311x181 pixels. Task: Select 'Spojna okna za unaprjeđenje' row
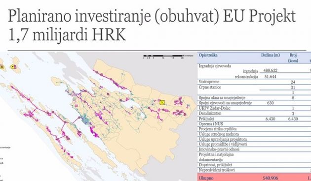click(x=222, y=97)
